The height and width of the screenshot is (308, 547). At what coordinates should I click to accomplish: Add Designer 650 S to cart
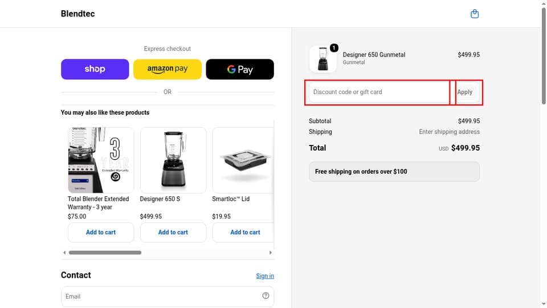click(x=173, y=232)
